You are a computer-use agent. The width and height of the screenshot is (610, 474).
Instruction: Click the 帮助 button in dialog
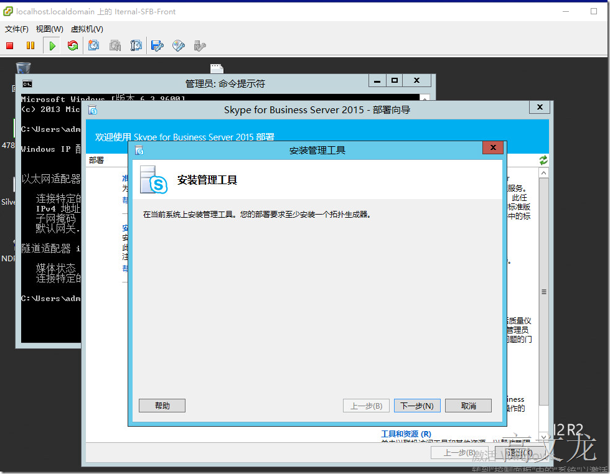pyautogui.click(x=162, y=406)
